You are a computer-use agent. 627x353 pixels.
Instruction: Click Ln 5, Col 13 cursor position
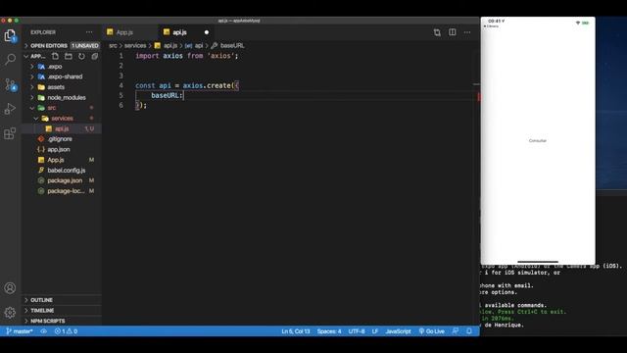click(x=296, y=331)
